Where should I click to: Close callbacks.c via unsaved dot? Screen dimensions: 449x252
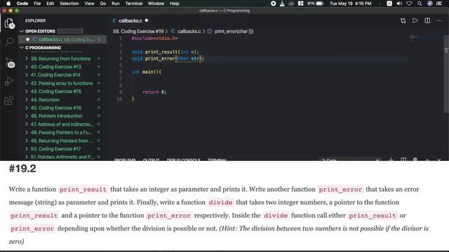pos(147,20)
